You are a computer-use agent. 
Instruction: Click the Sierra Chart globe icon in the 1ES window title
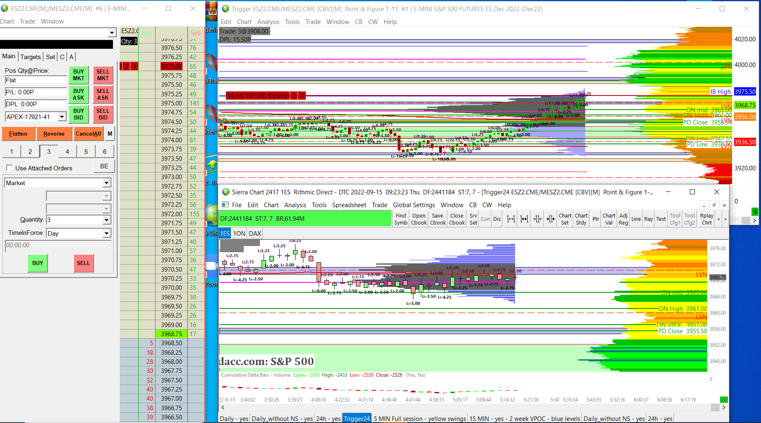point(226,192)
